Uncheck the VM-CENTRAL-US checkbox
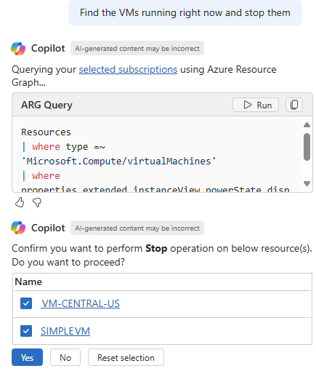 pos(26,303)
